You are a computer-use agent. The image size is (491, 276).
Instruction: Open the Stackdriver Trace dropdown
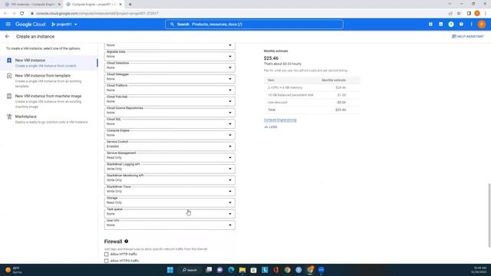tap(170, 192)
